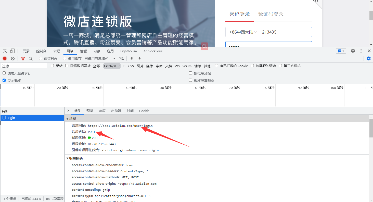Screen dimensions: 373x202
Task: Switch to 验证码登录 login tab
Action: tap(271, 14)
